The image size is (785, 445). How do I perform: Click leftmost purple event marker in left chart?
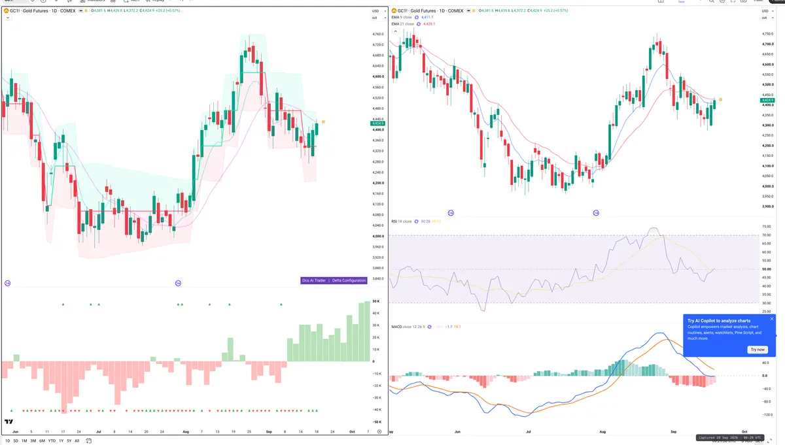click(8, 283)
